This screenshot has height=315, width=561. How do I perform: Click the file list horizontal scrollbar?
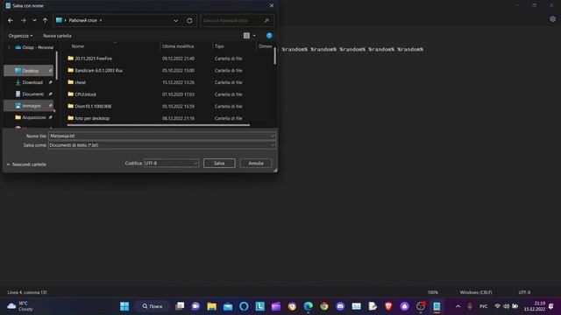click(158, 125)
